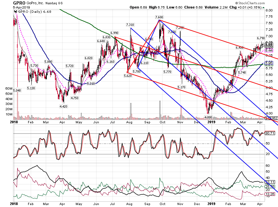Image resolution: width=278 pixels, height=207 pixels.
Task: Click the High 6.75 value
Action: point(157,7)
